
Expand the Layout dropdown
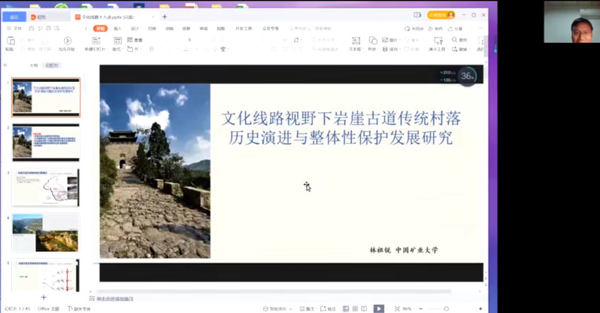click(x=117, y=50)
